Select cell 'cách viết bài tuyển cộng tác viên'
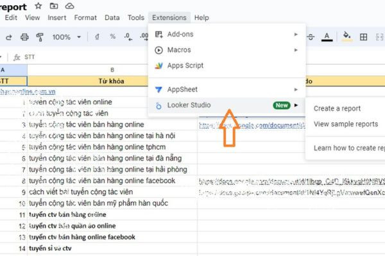The height and width of the screenshot is (256, 385). [x=112, y=192]
